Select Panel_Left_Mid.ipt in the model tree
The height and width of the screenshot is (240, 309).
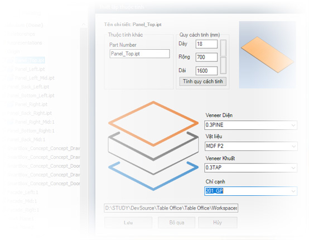click(35, 78)
